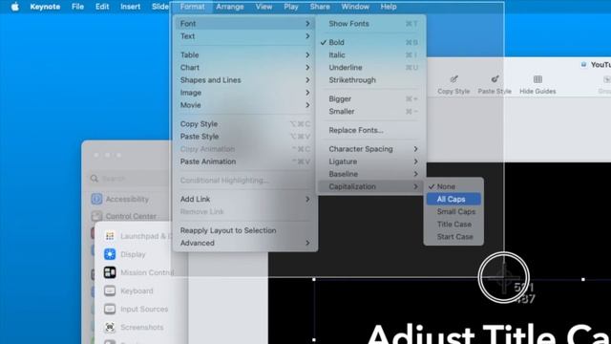This screenshot has width=611, height=344.
Task: Open the Window menu
Action: (355, 7)
